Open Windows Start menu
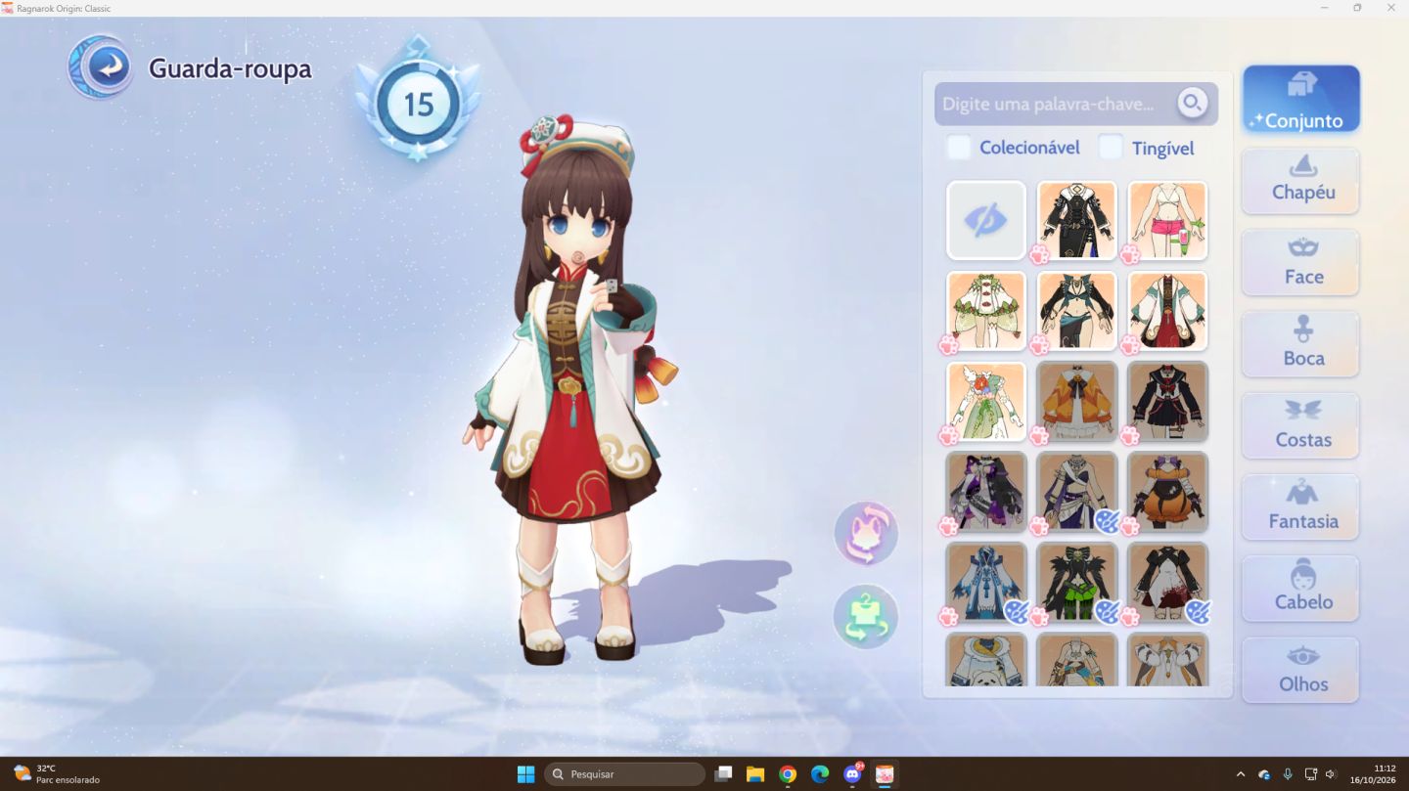The image size is (1409, 791). pos(525,773)
